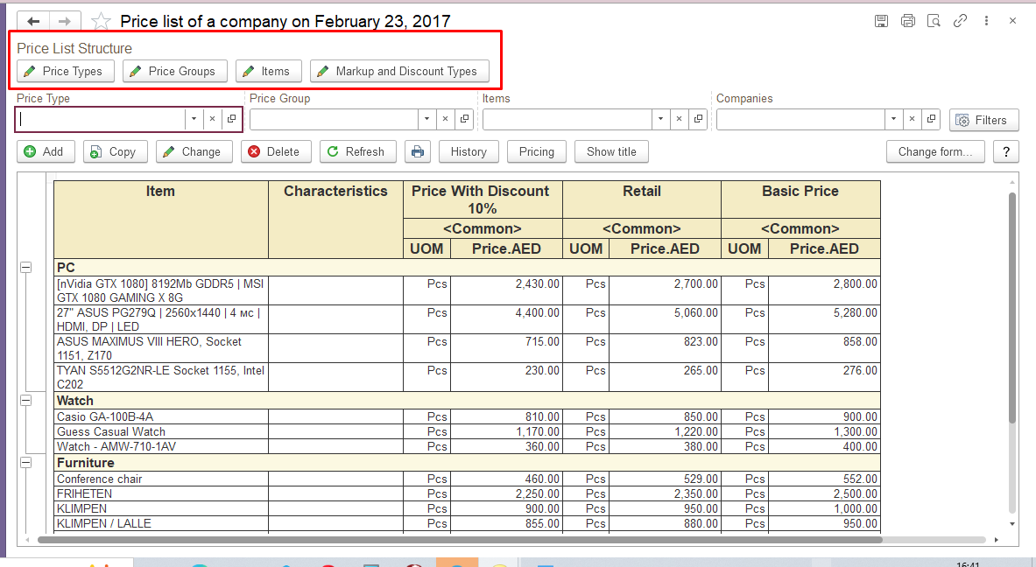
Task: Clear the Price Group field
Action: pyautogui.click(x=446, y=120)
